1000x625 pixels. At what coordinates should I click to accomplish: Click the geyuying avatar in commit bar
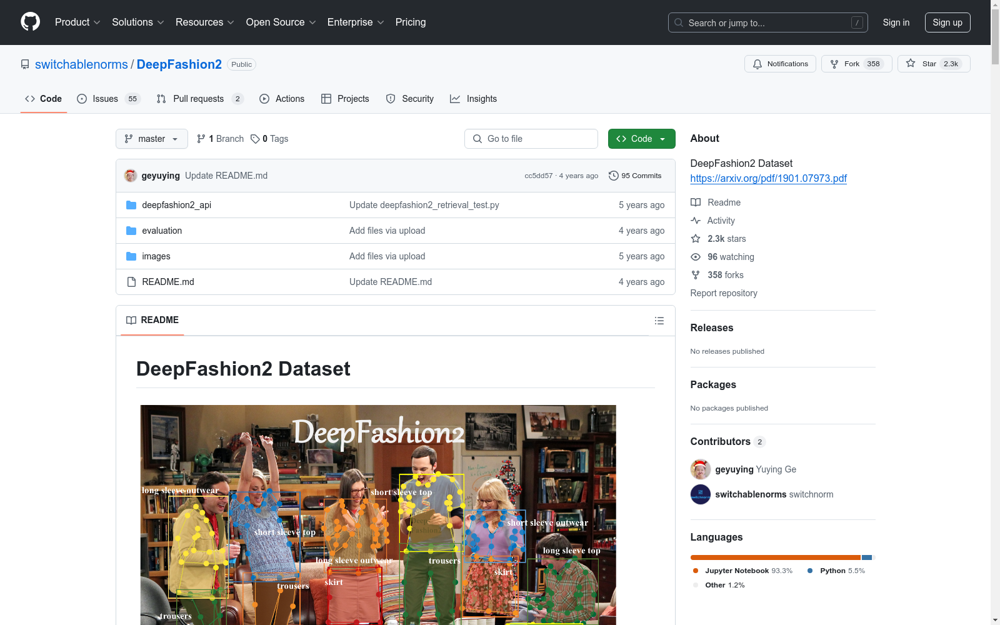click(131, 176)
